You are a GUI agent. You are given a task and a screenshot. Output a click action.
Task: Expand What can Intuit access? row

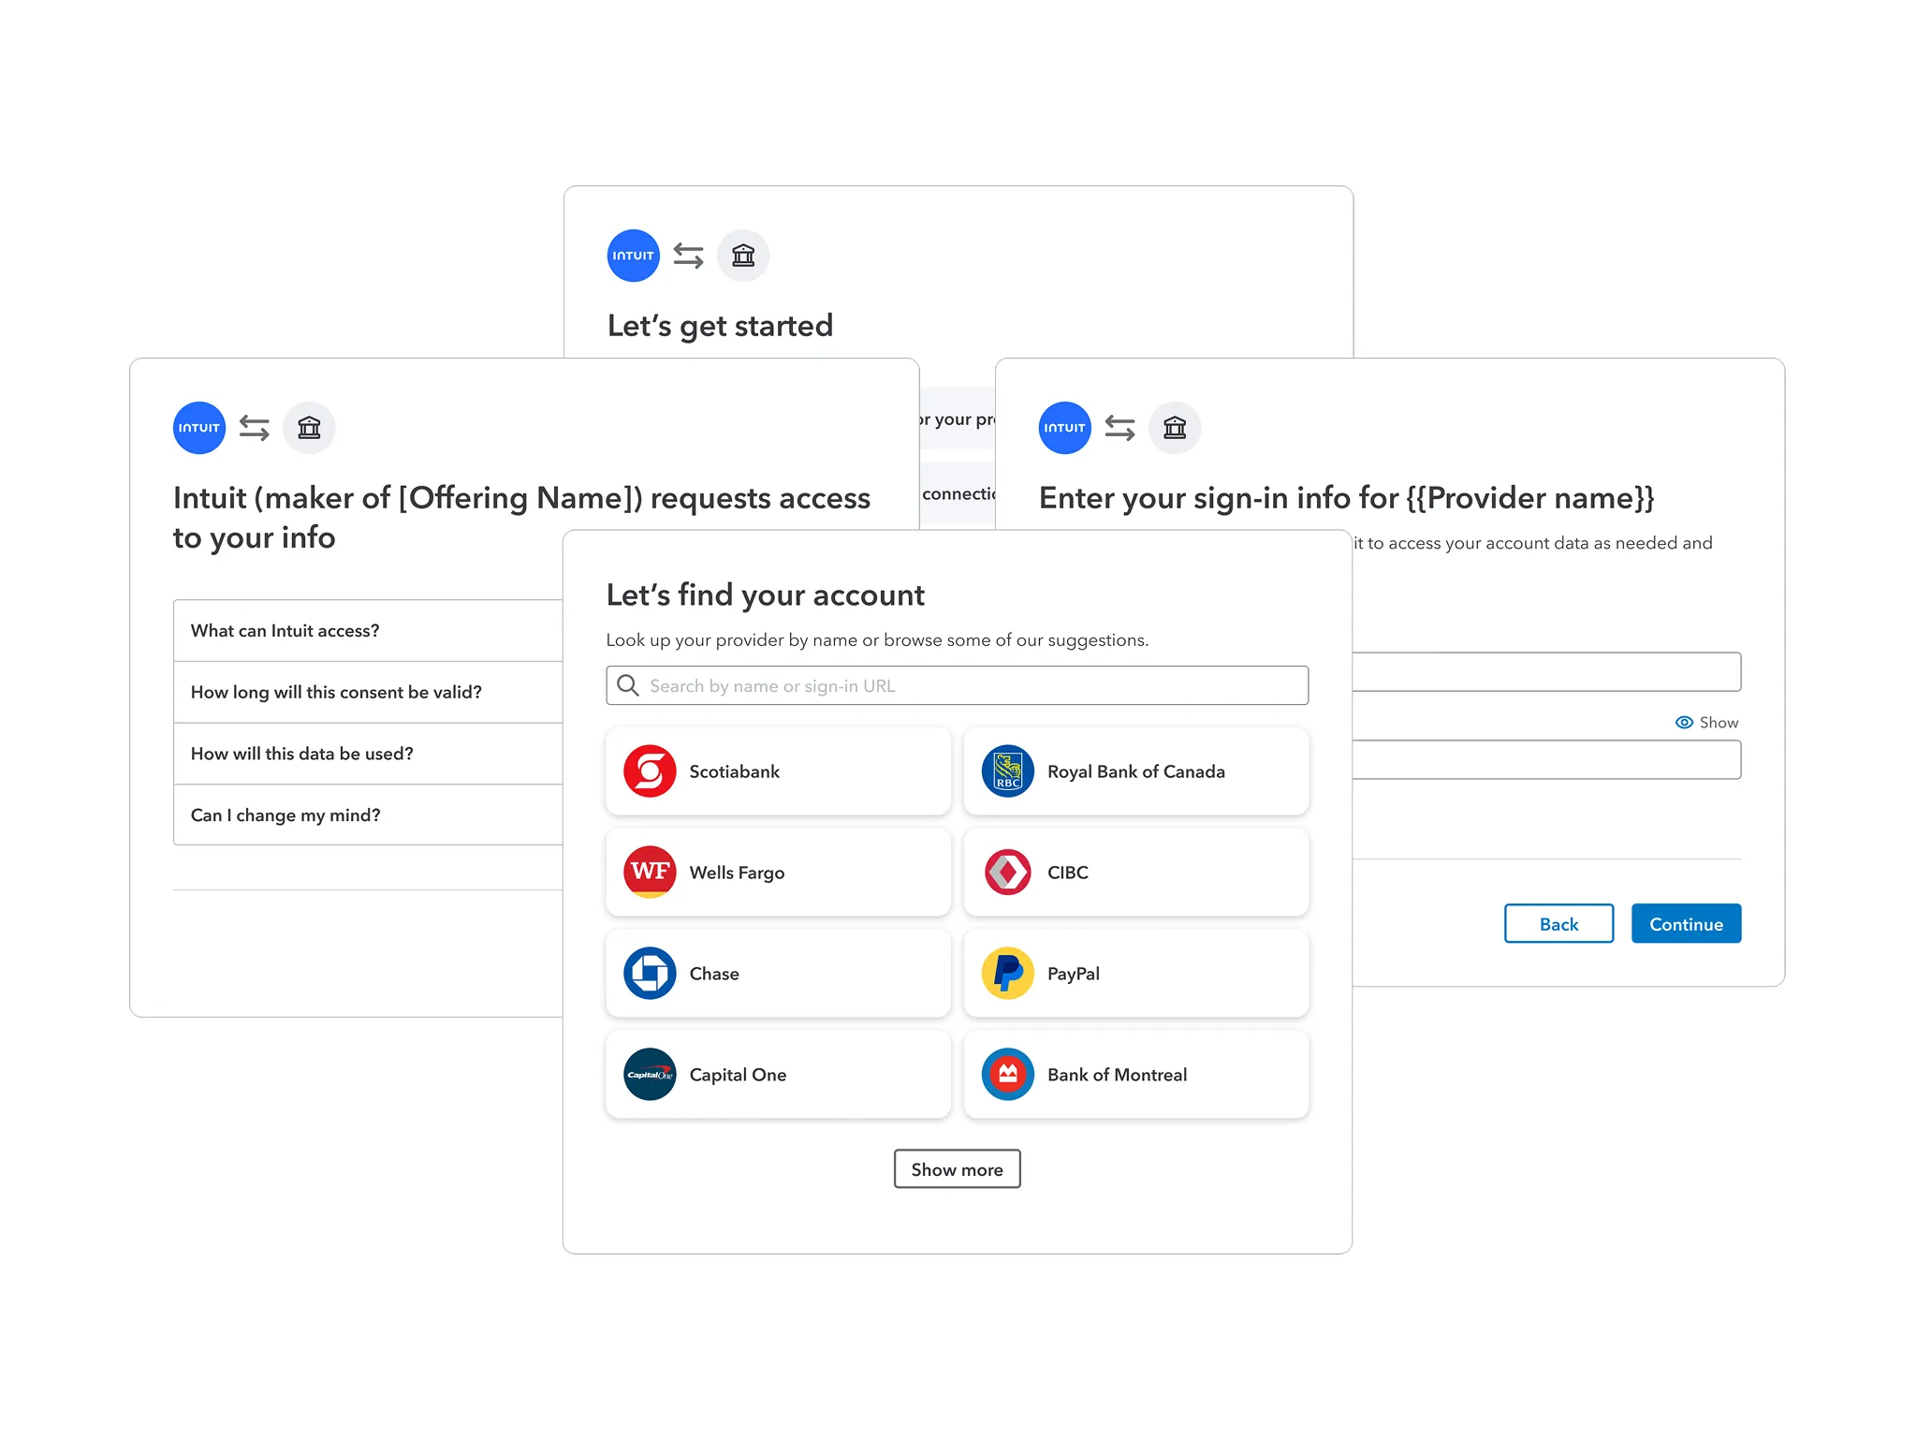pos(368,631)
